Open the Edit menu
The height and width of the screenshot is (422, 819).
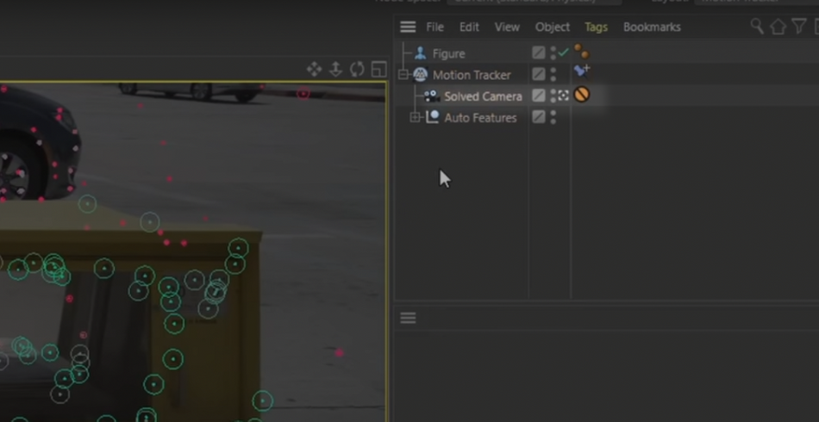tap(469, 27)
